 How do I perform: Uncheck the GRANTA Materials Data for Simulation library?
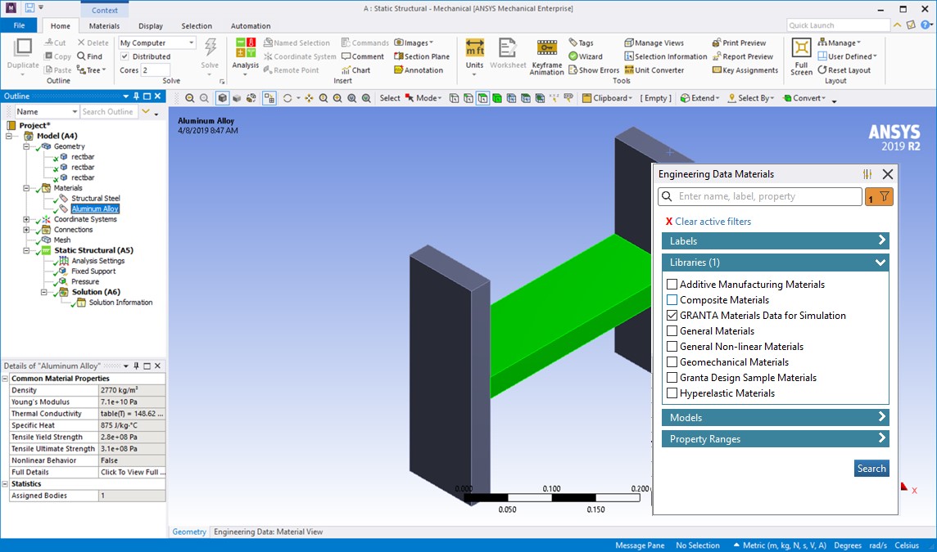672,315
